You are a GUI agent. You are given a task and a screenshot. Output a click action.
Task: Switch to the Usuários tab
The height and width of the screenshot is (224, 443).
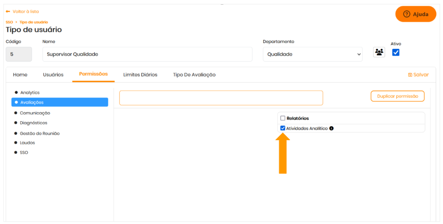(x=53, y=75)
